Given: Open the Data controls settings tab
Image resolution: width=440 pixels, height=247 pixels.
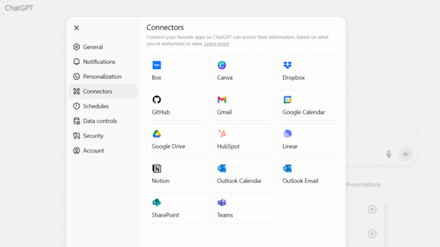Looking at the screenshot, I should (x=100, y=121).
